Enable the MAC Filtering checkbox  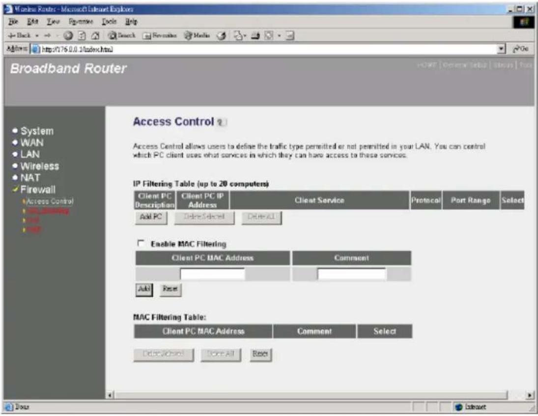pos(141,243)
